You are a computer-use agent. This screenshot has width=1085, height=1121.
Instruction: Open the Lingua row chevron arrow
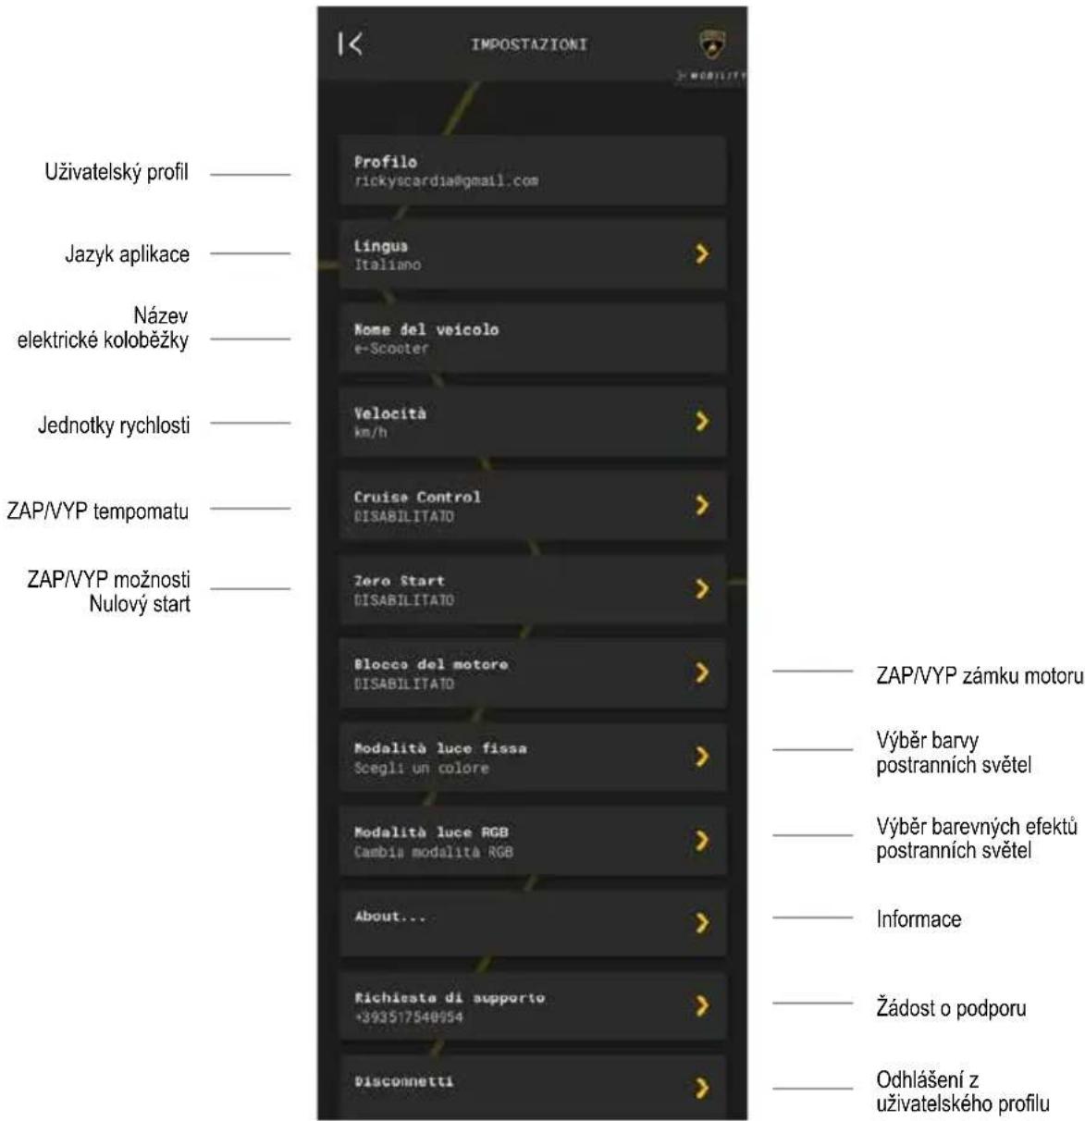click(702, 253)
